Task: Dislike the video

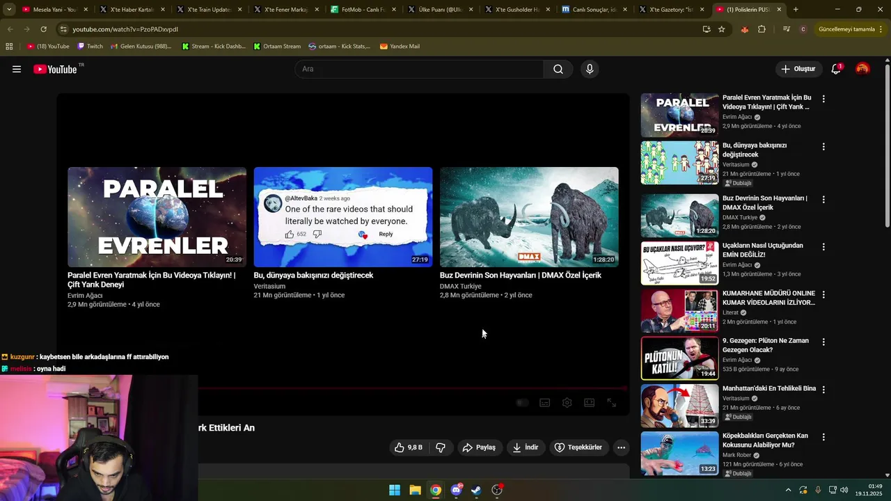Action: point(440,447)
